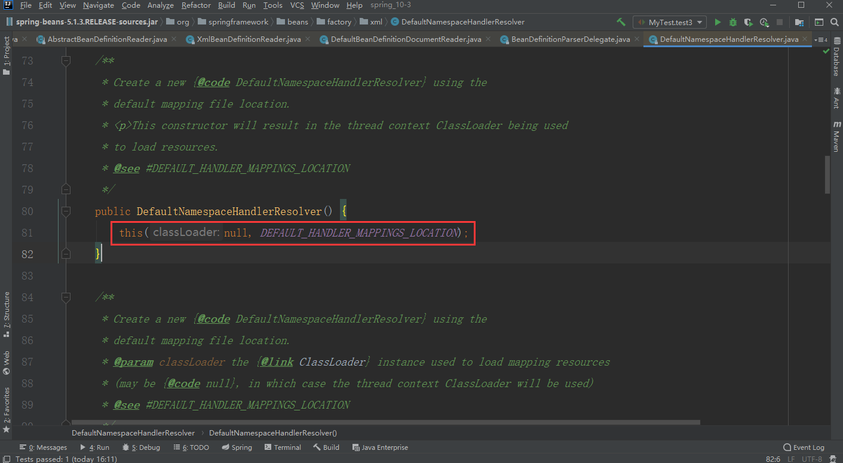
Task: Click the grey Stop square icon
Action: 779,22
